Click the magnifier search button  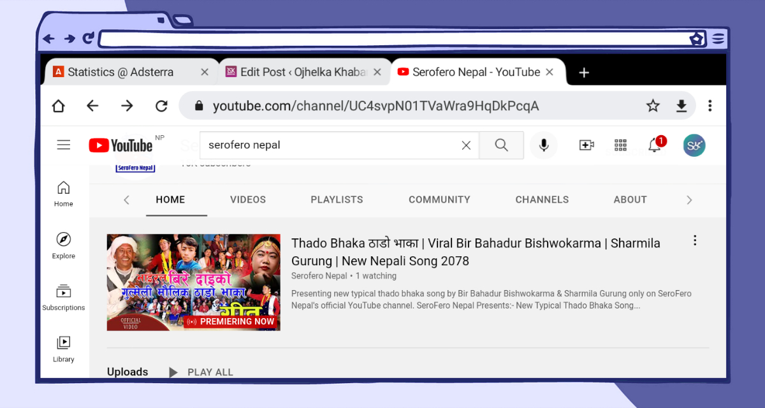(501, 145)
